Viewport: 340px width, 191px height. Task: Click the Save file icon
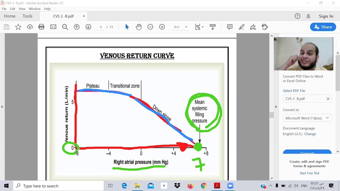click(x=7, y=27)
